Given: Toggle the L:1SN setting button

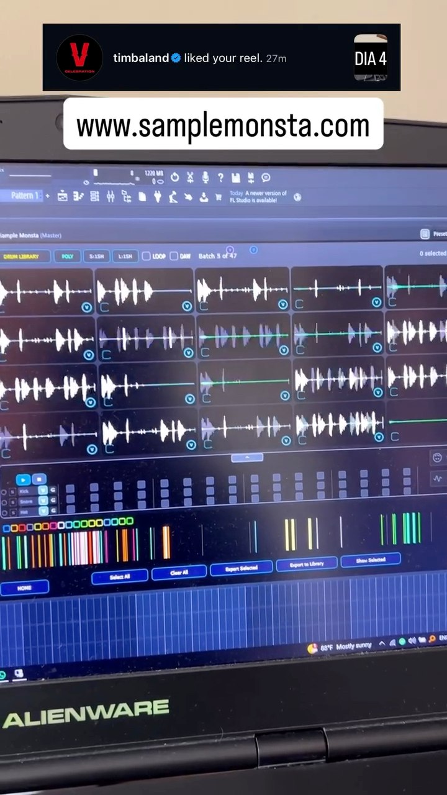Looking at the screenshot, I should (x=125, y=256).
